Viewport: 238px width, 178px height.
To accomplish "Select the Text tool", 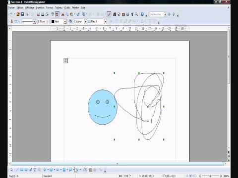I will point(35,170).
